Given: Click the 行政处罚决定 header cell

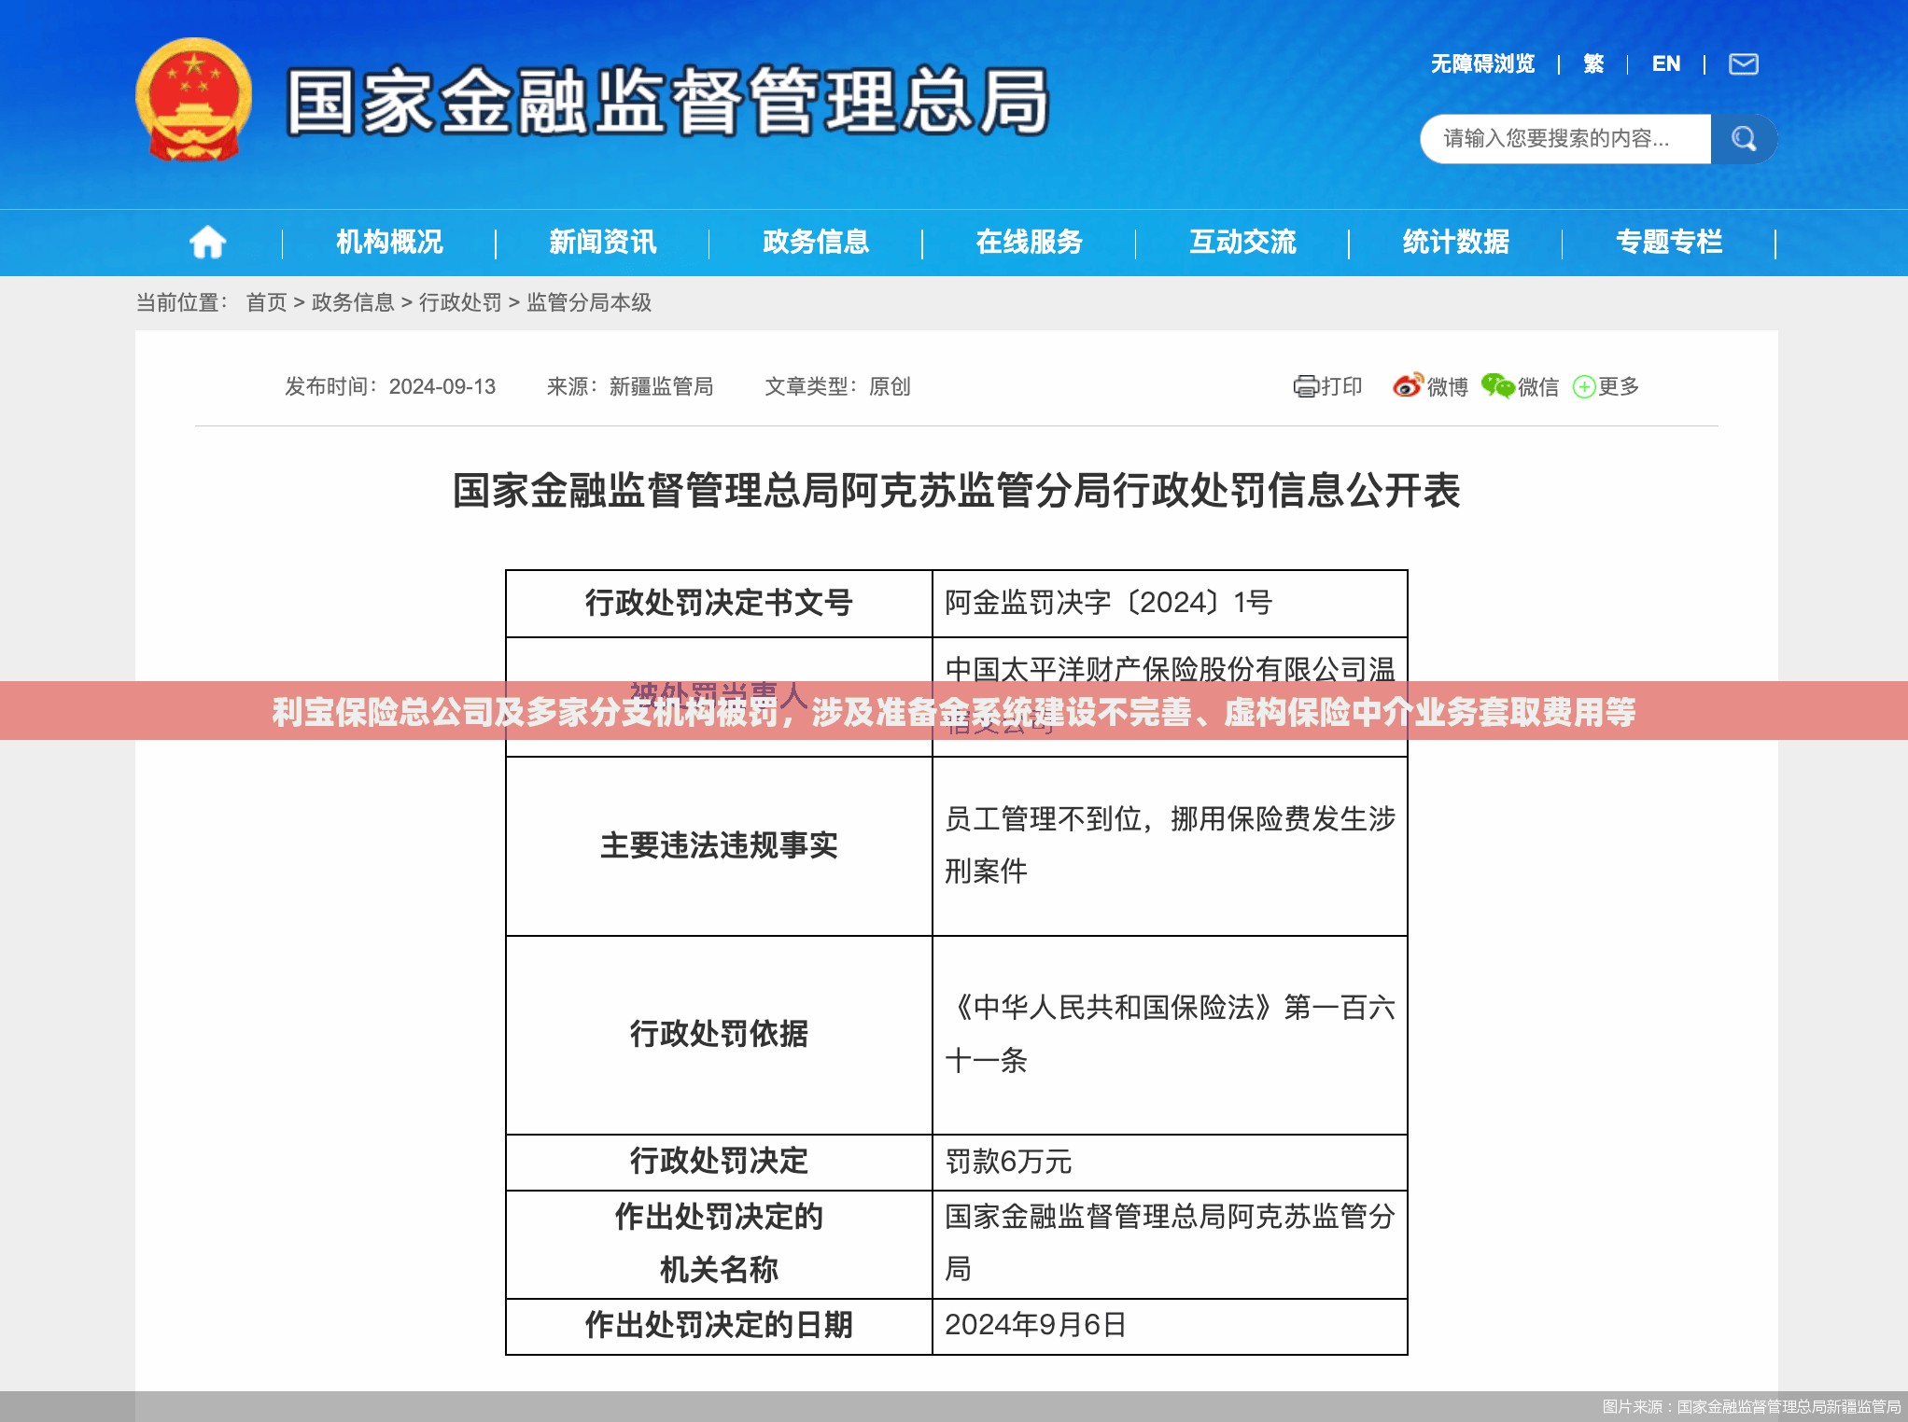Looking at the screenshot, I should coord(719,1161).
